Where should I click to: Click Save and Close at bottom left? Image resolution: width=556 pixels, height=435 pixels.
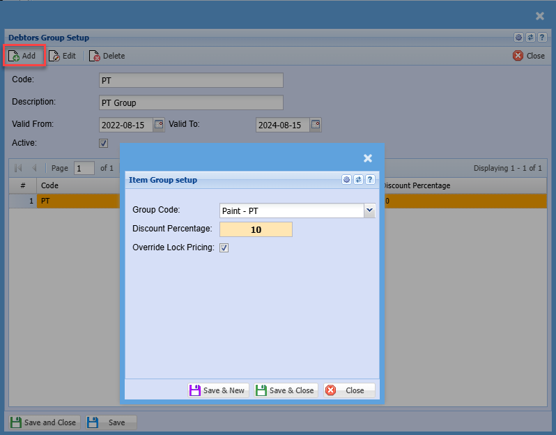pos(43,422)
